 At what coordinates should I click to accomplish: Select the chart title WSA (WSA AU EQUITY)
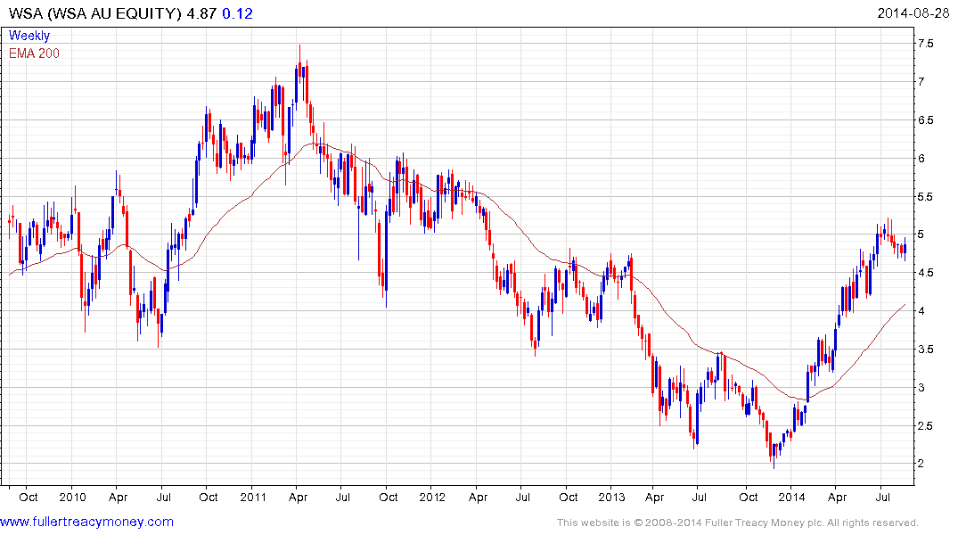(94, 13)
